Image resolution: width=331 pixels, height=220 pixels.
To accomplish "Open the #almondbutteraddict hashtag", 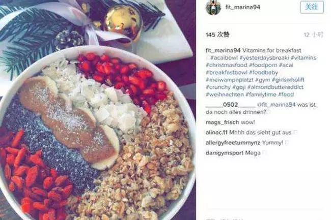I will coord(275,87).
